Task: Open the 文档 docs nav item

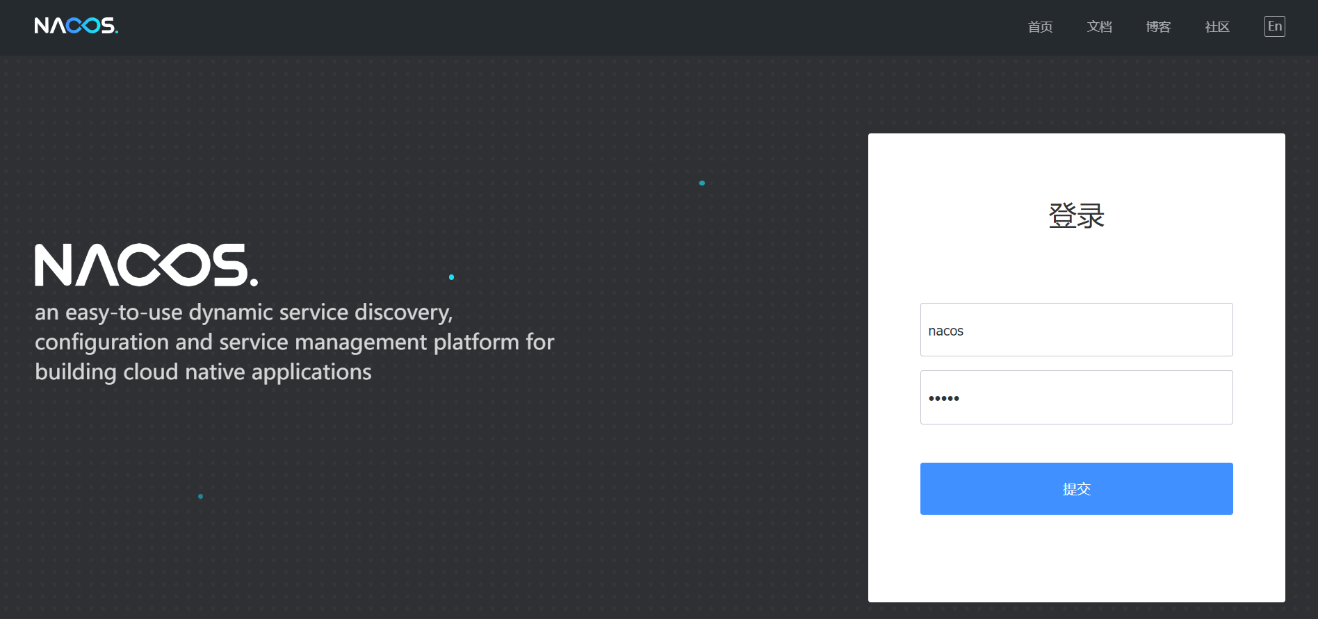Action: coord(1099,27)
